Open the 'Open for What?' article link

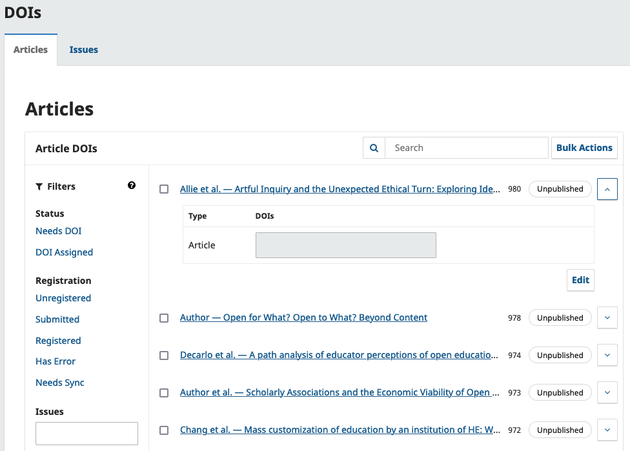[303, 317]
